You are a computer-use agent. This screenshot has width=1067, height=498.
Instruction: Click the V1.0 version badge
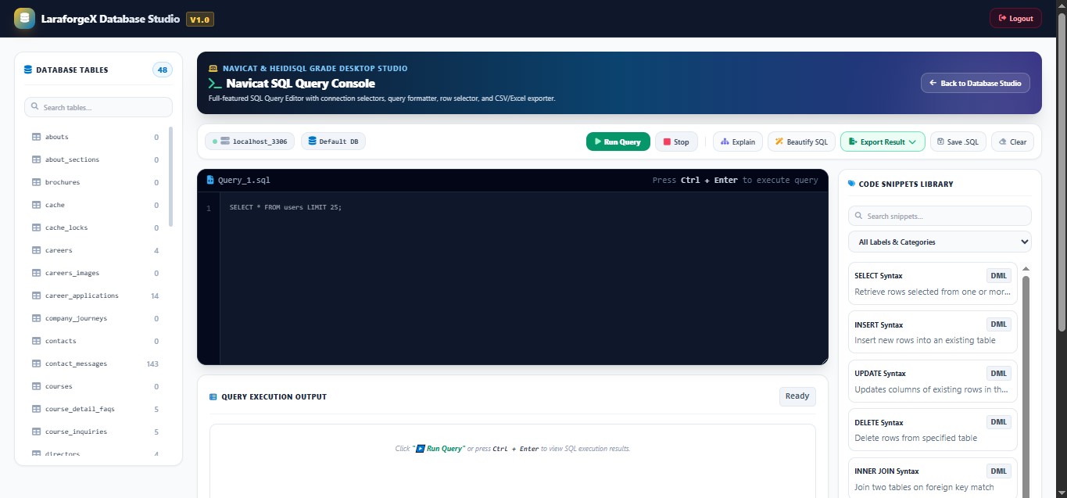coord(200,19)
